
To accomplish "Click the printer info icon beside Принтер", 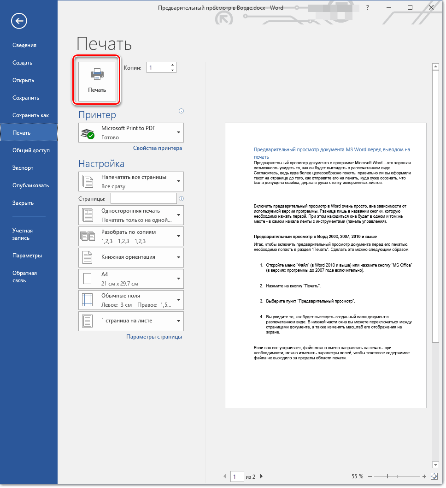I will click(x=181, y=111).
